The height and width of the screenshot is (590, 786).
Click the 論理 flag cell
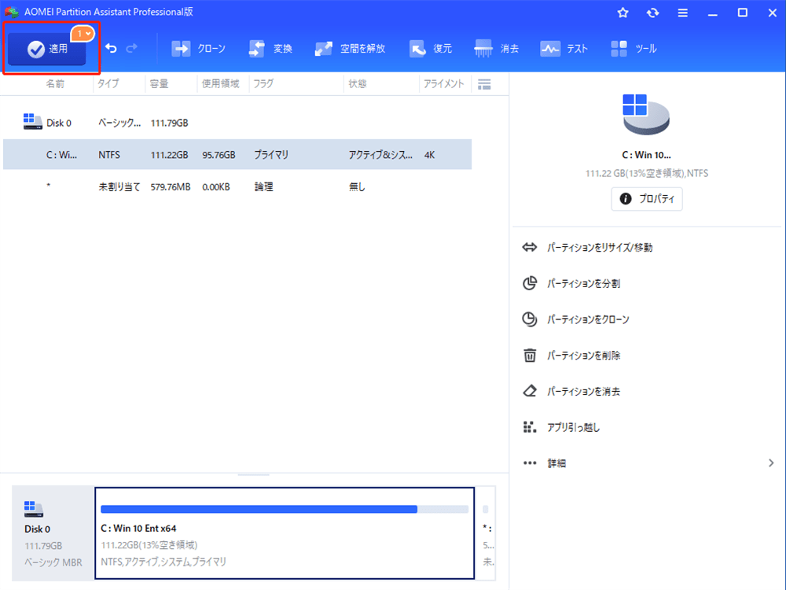[263, 187]
